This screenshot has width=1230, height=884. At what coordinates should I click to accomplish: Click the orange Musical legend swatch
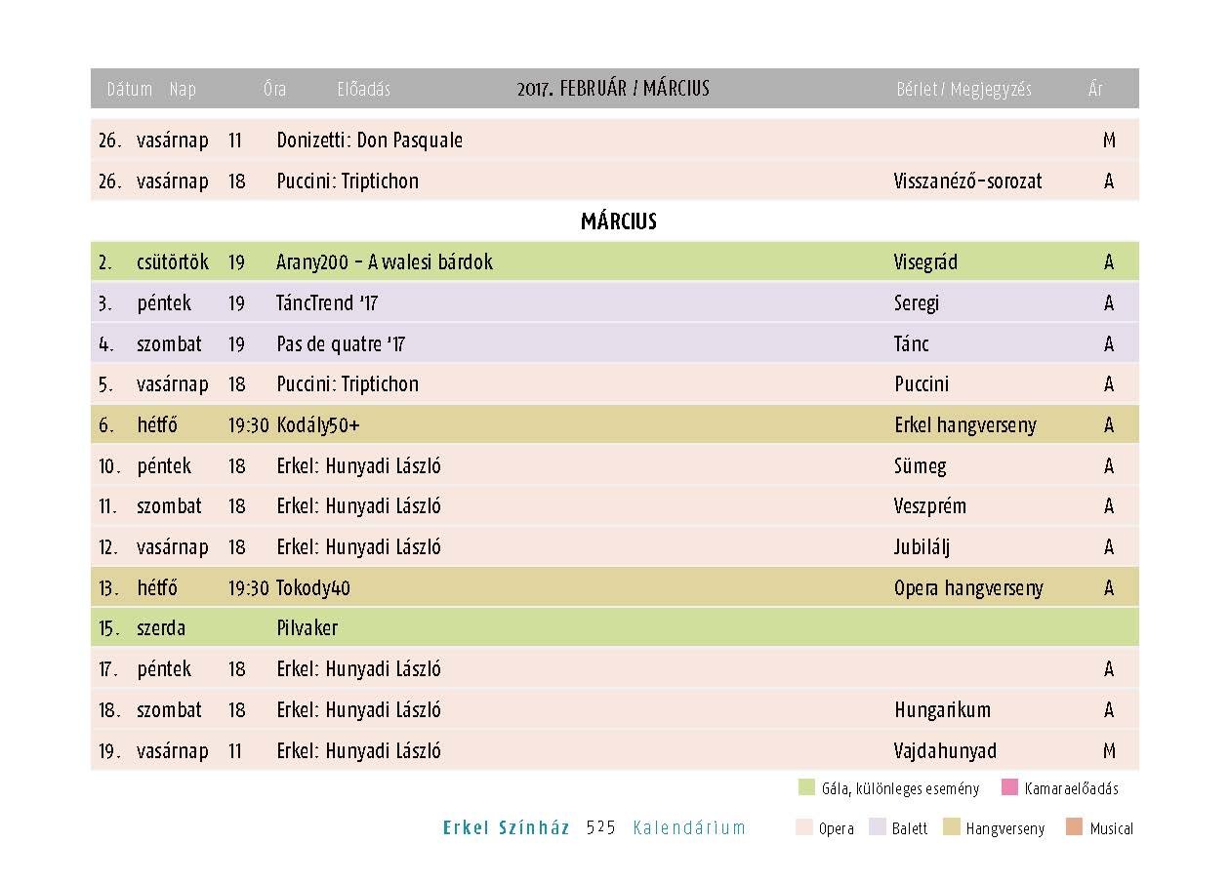pos(1075,827)
